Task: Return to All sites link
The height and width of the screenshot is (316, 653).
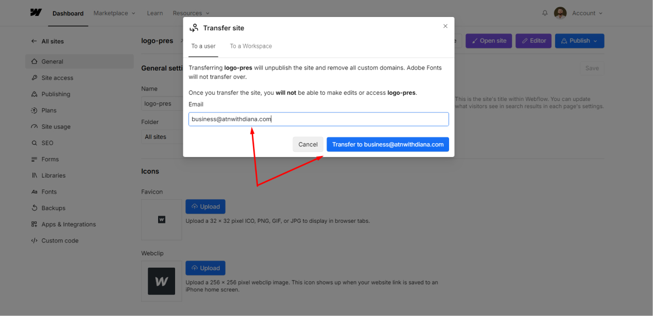Action: pyautogui.click(x=53, y=41)
